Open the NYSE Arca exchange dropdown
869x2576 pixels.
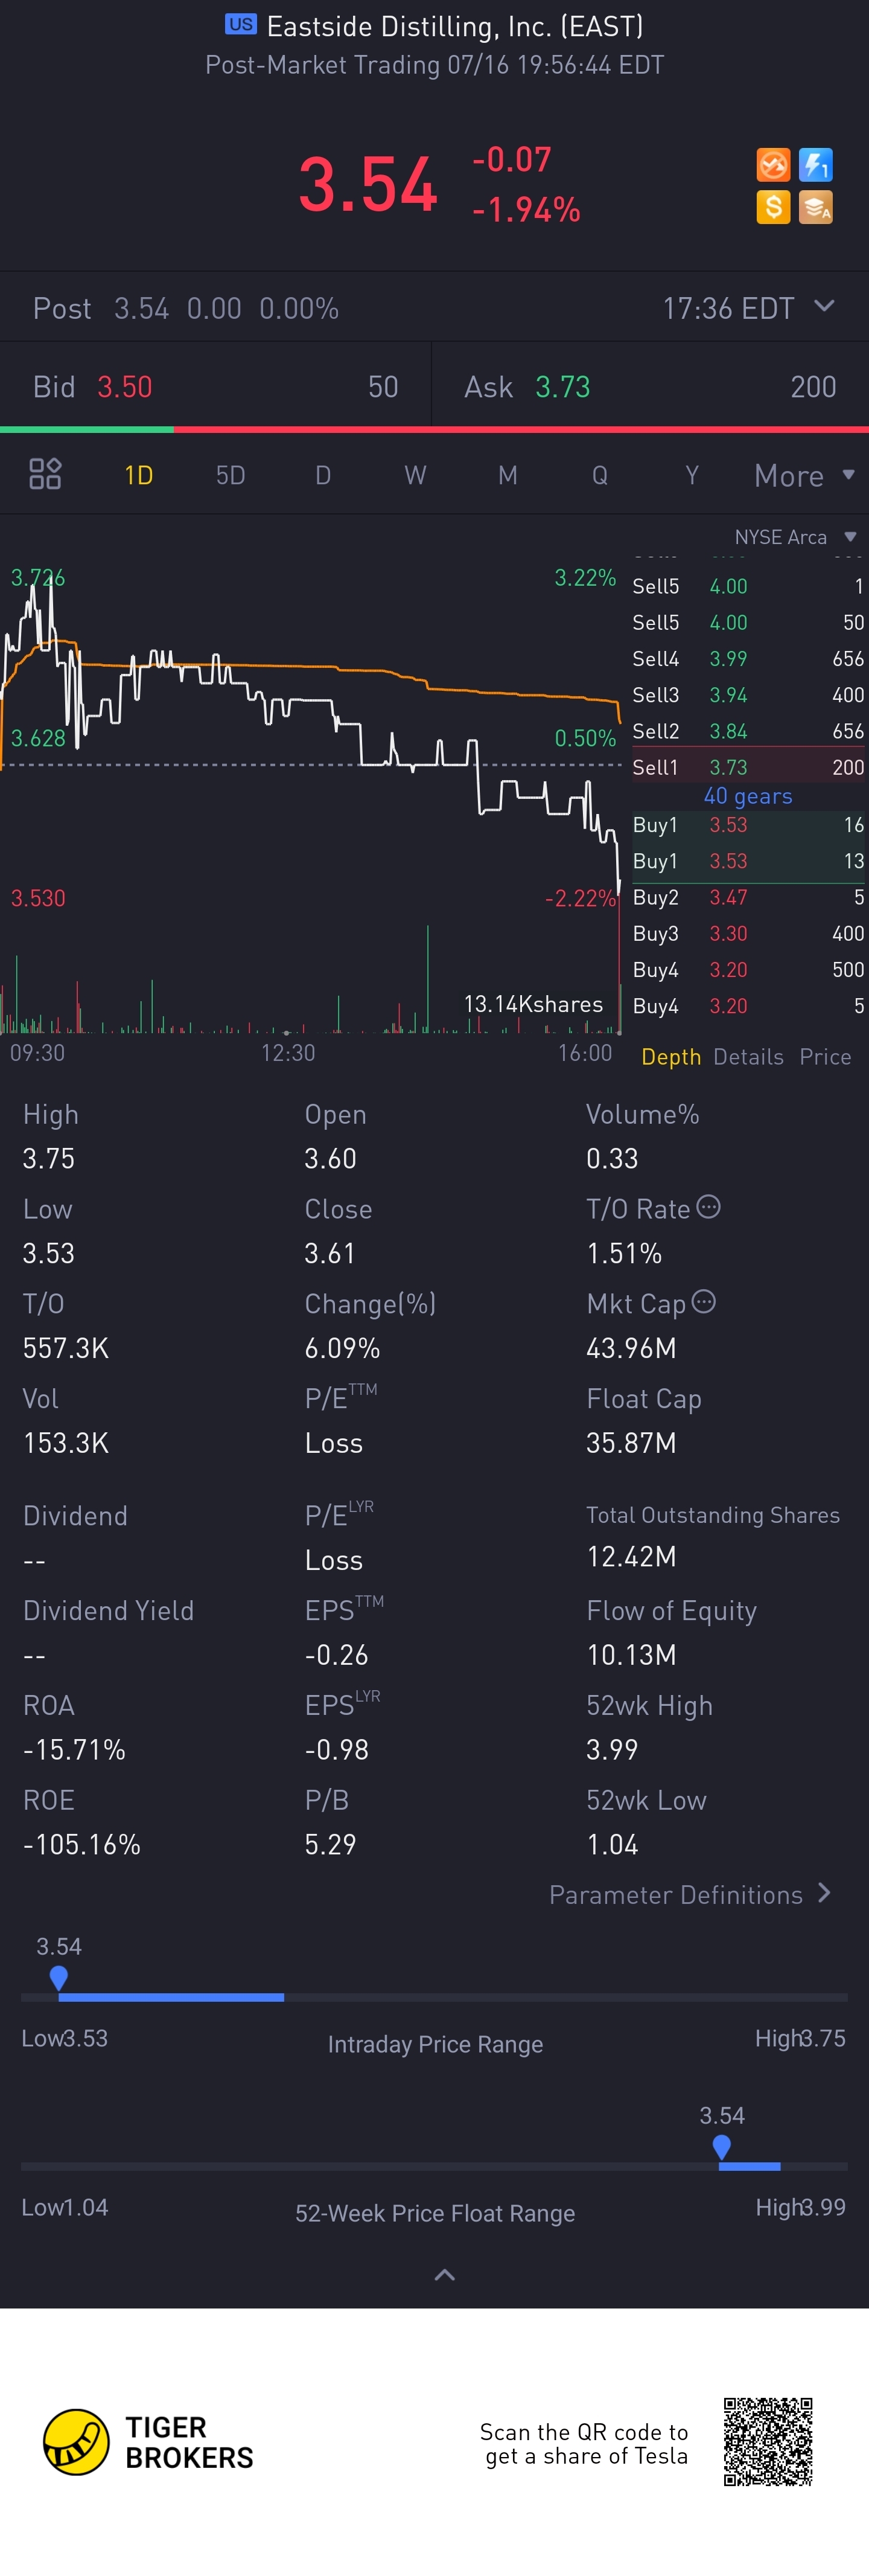pos(795,537)
